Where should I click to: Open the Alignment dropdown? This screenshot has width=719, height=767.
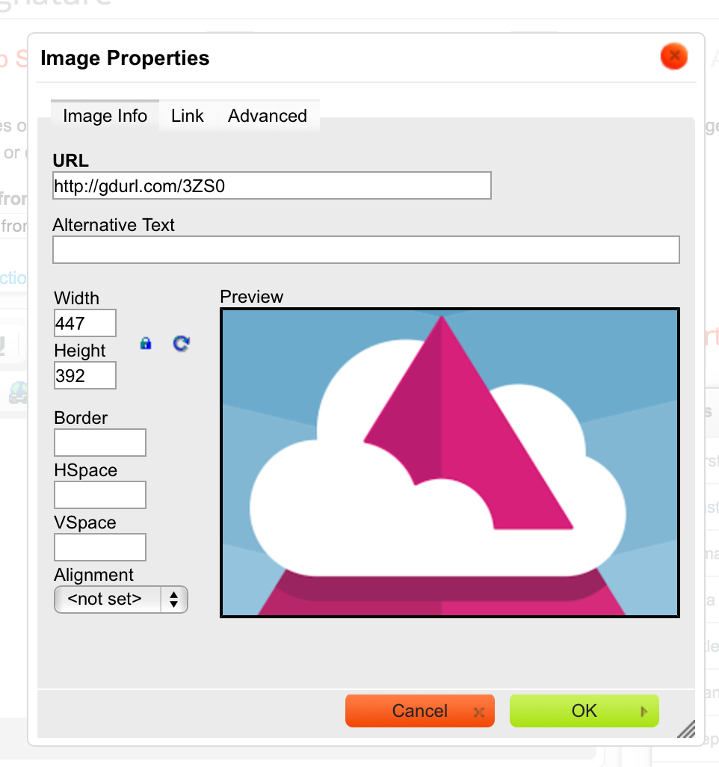tap(121, 600)
